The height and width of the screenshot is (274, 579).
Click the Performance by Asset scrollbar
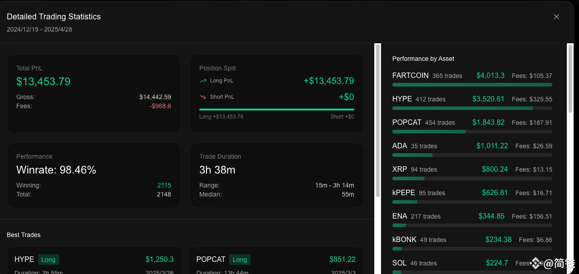(570, 78)
